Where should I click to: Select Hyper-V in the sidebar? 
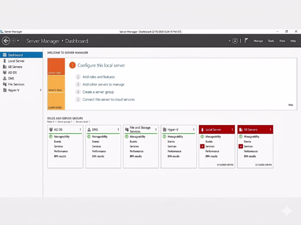[x=21, y=90]
